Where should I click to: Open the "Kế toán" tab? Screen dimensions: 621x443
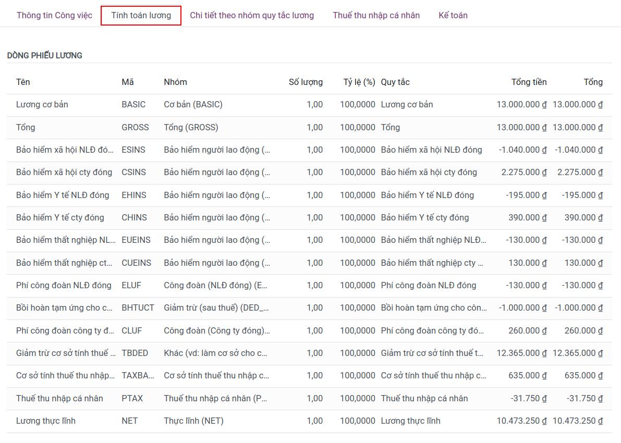coord(453,15)
